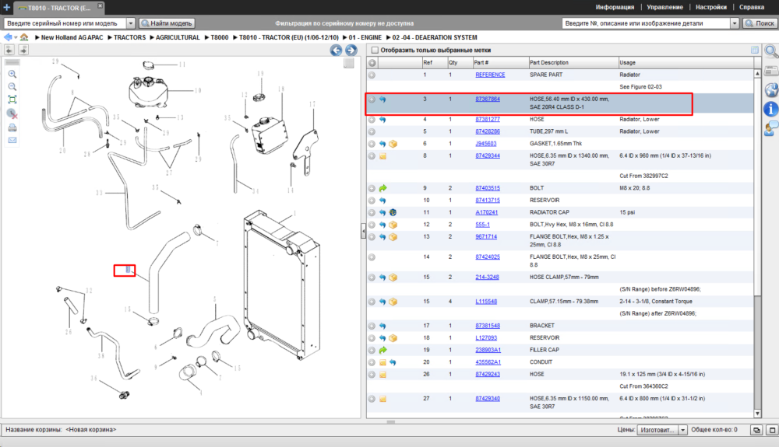Click the Найти модель button
779x447 pixels.
[x=167, y=23]
